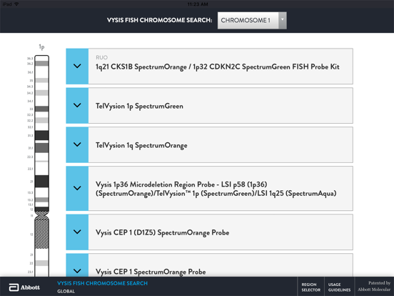Screen dimensions: 394x296
Task: Select the 36.2 band near top of ideogram
Action: [x=41, y=64]
